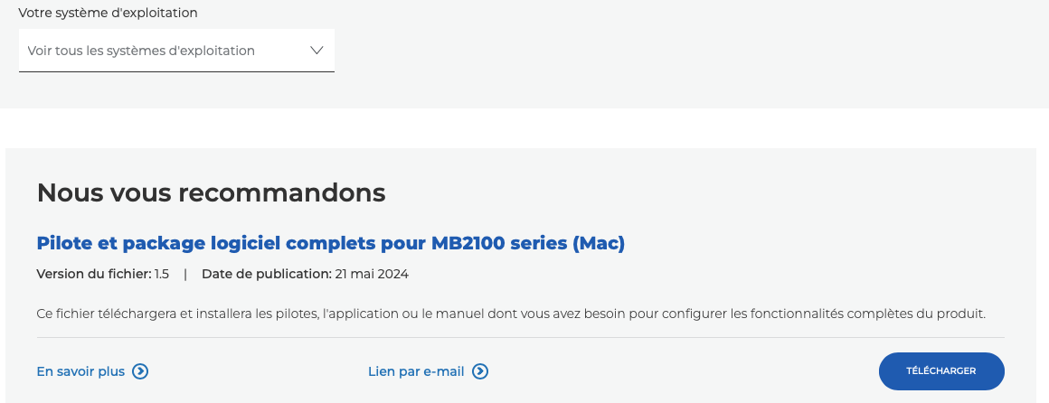The height and width of the screenshot is (403, 1049).
Task: Select the Lien par e-mail link
Action: (x=416, y=371)
